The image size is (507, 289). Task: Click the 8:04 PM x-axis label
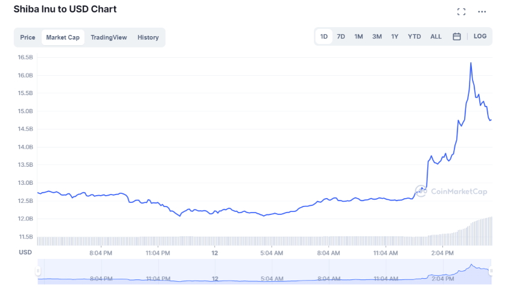pos(101,253)
